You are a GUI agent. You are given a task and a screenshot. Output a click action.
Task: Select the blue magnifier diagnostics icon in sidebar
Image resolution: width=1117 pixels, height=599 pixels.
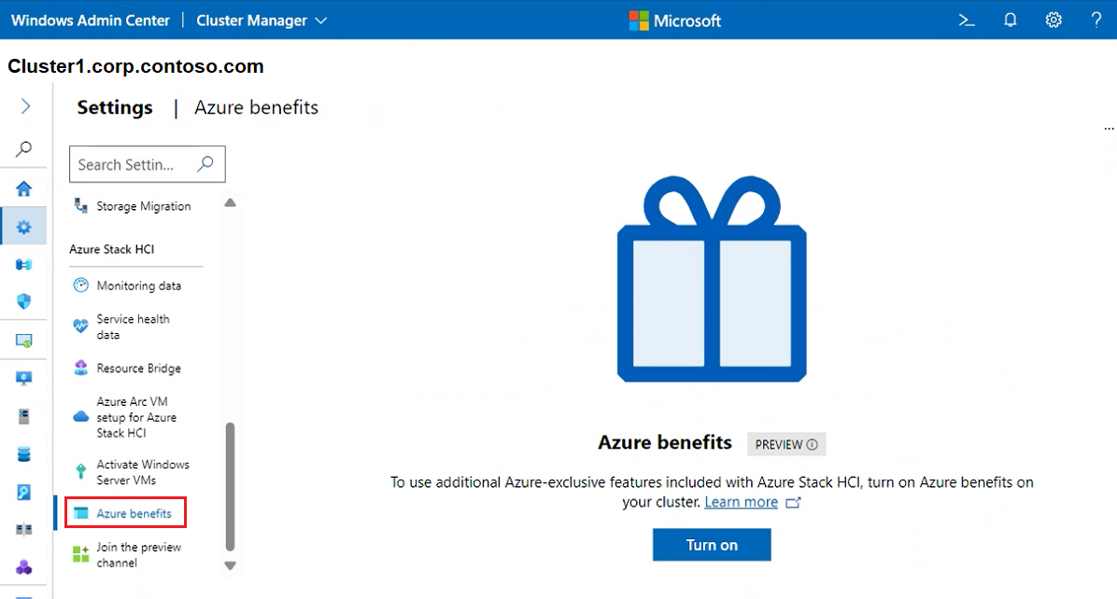tap(24, 492)
